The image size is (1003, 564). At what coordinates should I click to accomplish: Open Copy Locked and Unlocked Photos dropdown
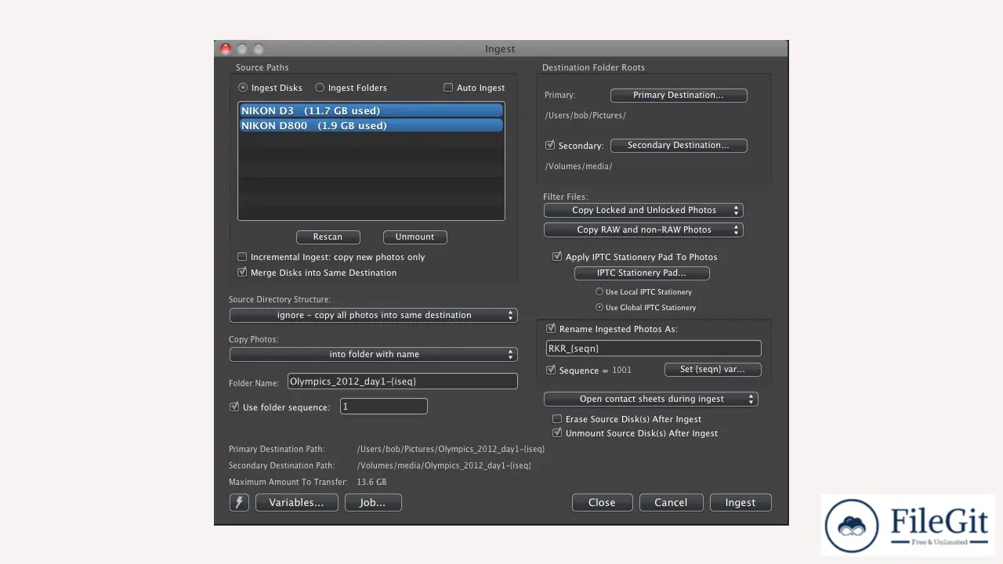coord(643,210)
